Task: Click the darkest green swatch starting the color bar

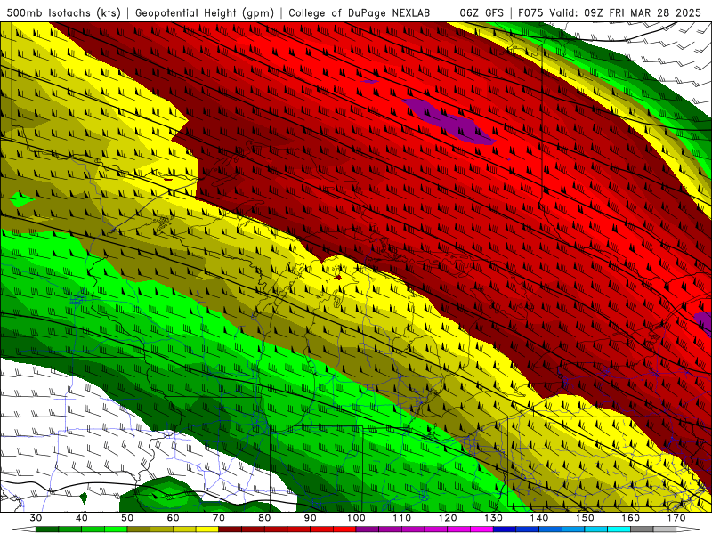Action: tap(47, 530)
